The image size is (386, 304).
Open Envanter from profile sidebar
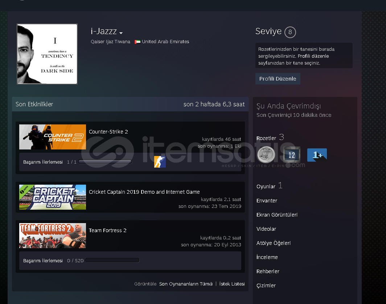[267, 201]
